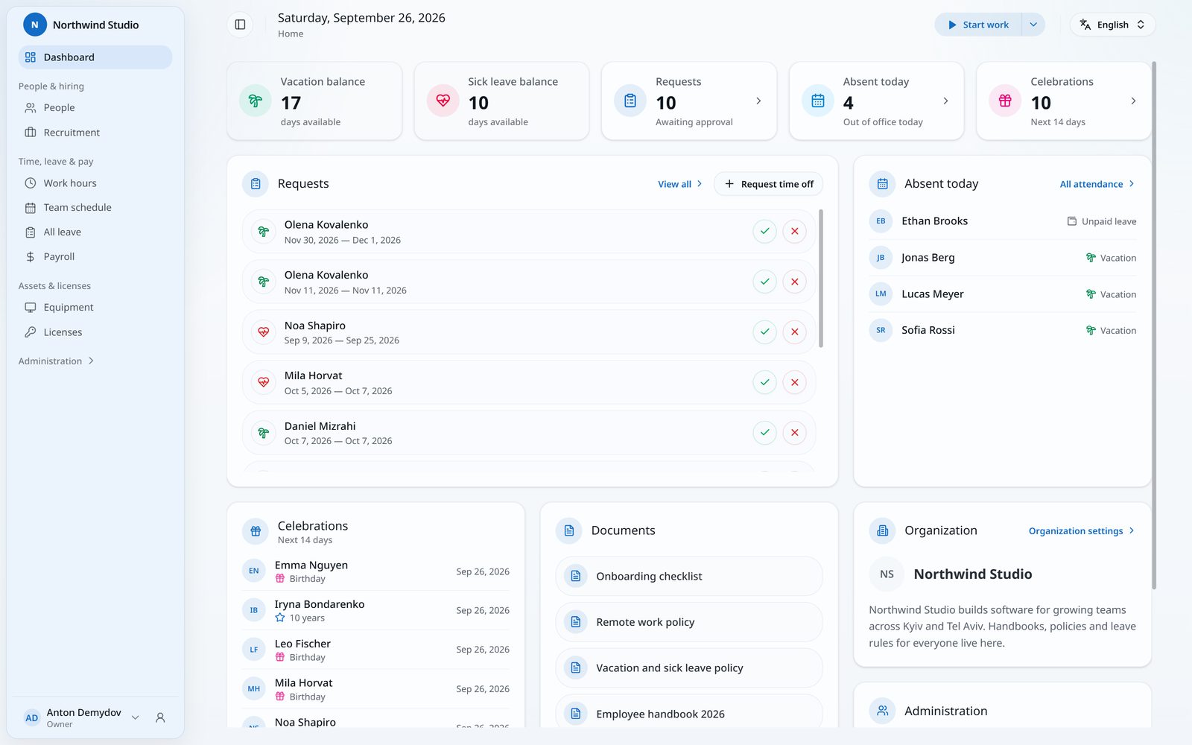Open the Absent today summary card chevron
1192x745 pixels.
[x=945, y=101]
